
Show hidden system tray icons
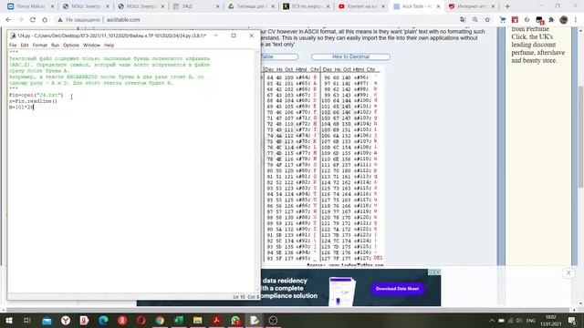[492, 320]
